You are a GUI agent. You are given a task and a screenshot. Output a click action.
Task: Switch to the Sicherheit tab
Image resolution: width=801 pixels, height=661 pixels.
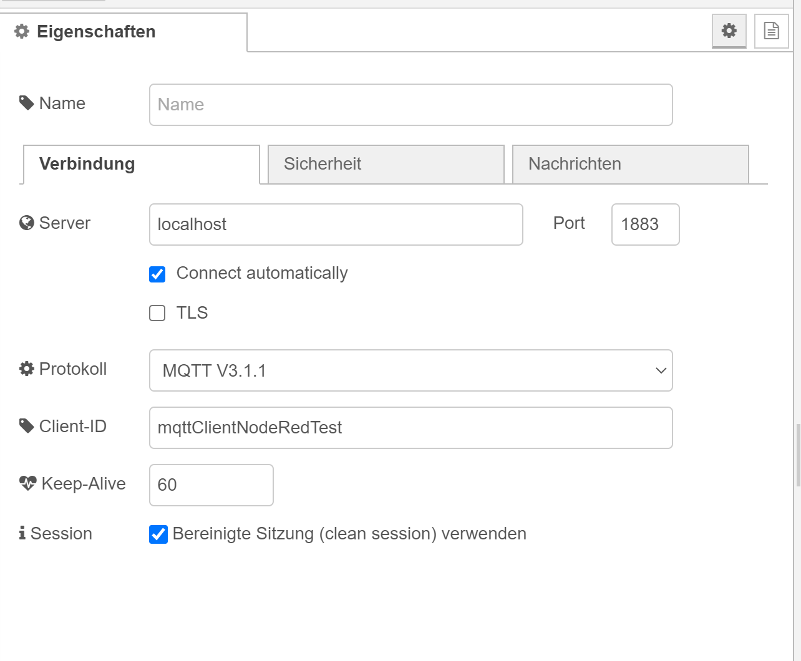pyautogui.click(x=386, y=165)
